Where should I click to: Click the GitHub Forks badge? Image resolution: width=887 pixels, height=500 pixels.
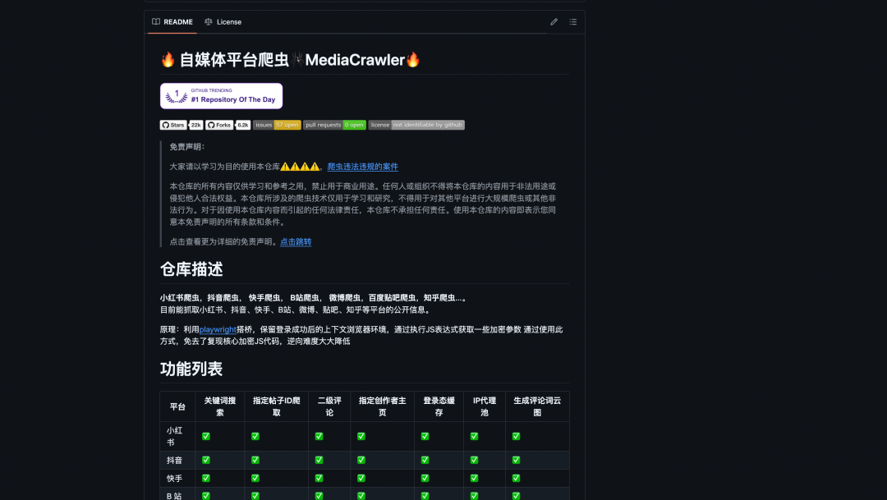point(219,125)
